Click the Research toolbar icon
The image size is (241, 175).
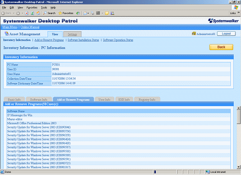point(112,13)
